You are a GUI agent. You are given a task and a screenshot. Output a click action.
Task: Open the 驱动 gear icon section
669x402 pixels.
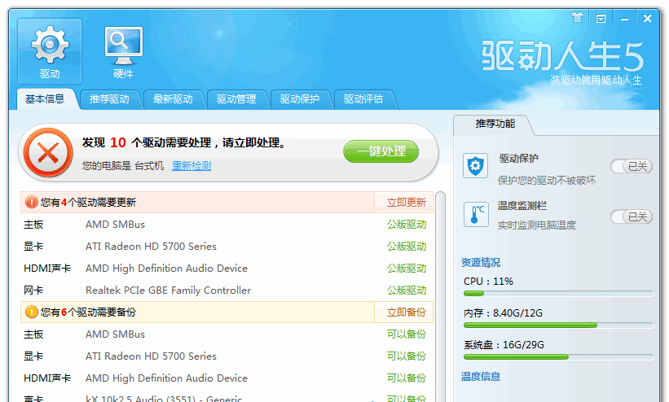(50, 51)
